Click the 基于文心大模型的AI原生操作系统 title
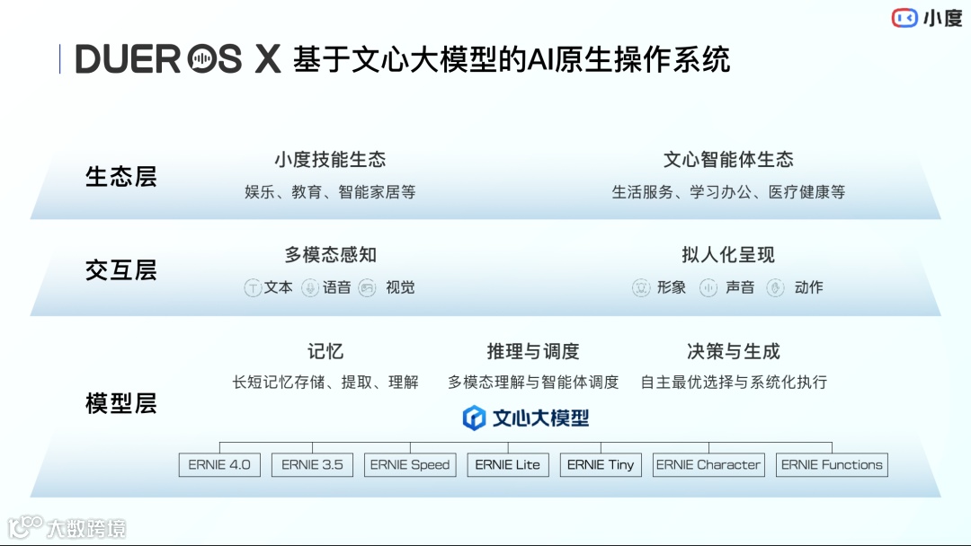The height and width of the screenshot is (546, 971). click(511, 60)
